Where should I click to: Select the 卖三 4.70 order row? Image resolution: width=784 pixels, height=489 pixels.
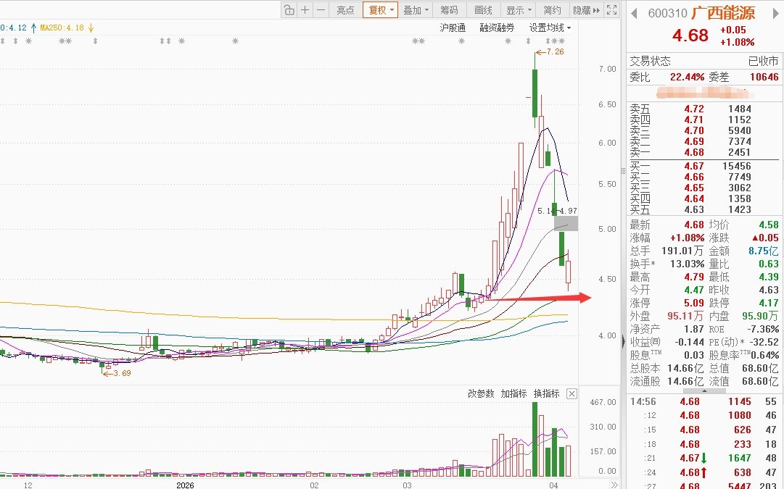click(703, 131)
